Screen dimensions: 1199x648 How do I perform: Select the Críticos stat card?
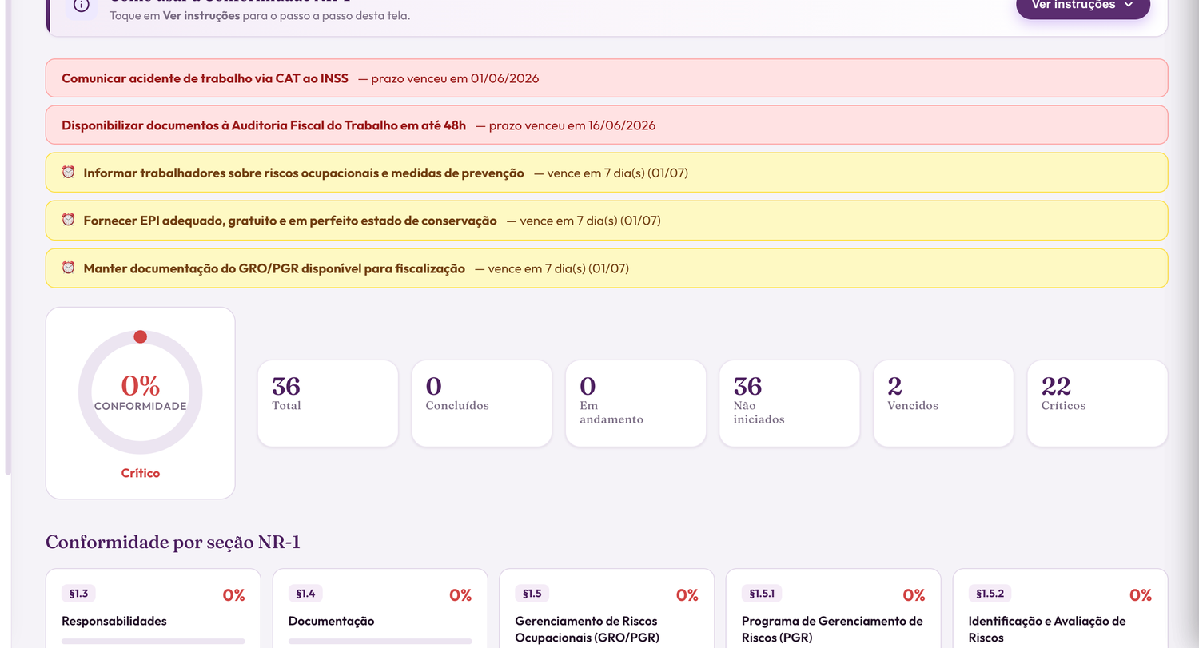pos(1097,404)
